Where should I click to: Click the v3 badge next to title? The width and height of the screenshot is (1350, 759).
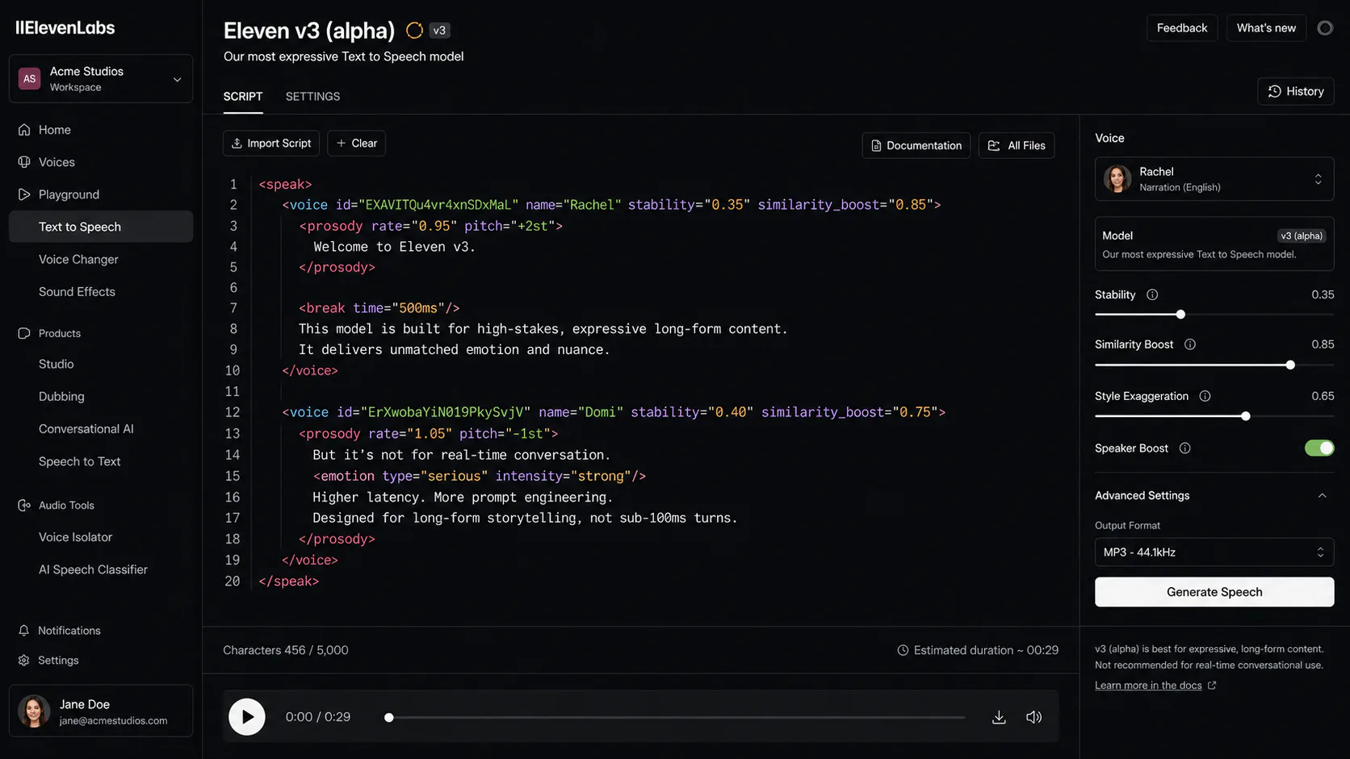pyautogui.click(x=439, y=31)
